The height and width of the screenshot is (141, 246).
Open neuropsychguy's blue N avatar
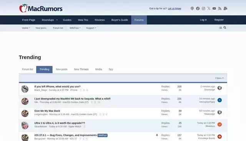tap(219, 100)
